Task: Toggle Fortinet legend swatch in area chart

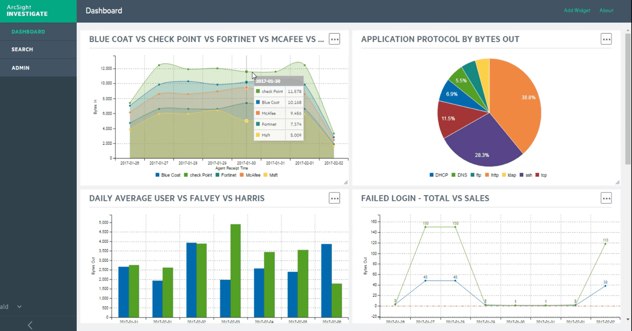Action: tap(217, 175)
